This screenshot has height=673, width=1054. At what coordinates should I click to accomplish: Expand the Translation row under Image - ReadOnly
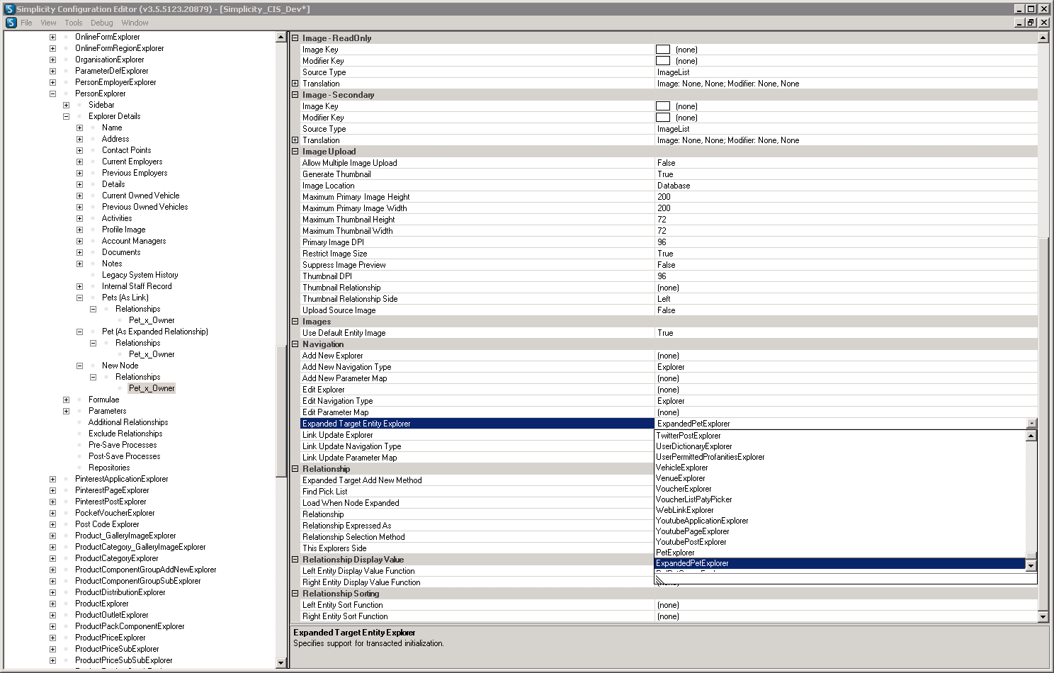[295, 84]
